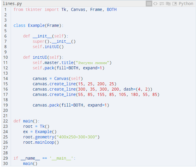Viewport: 196px width, 167px height.
Task: Click create_line on line 15
Action: click(x=62, y=84)
